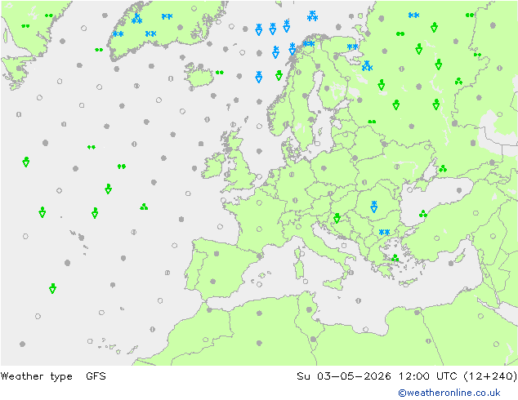Select the "GFS" model label

(96, 376)
